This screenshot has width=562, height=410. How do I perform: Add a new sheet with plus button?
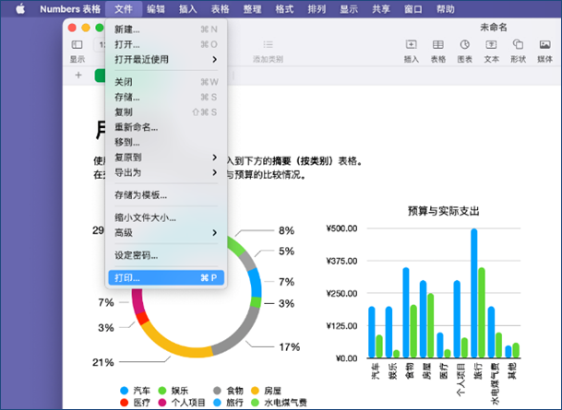tap(78, 76)
